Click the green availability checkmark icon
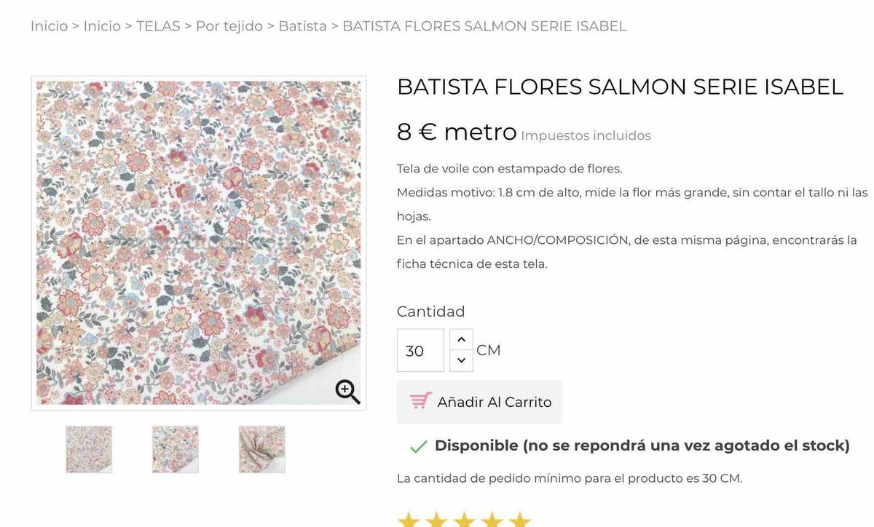Image resolution: width=874 pixels, height=527 pixels. click(x=418, y=446)
